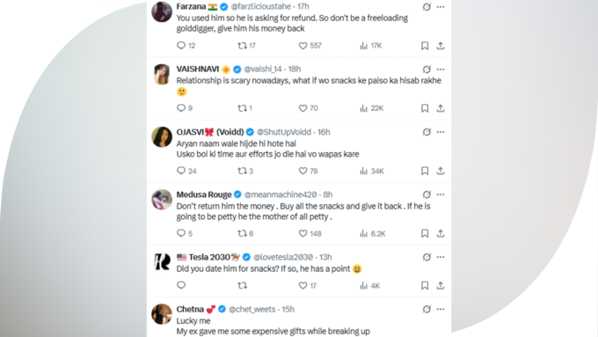Retweet Farzana's reply showing 17 retweets

tap(246, 46)
